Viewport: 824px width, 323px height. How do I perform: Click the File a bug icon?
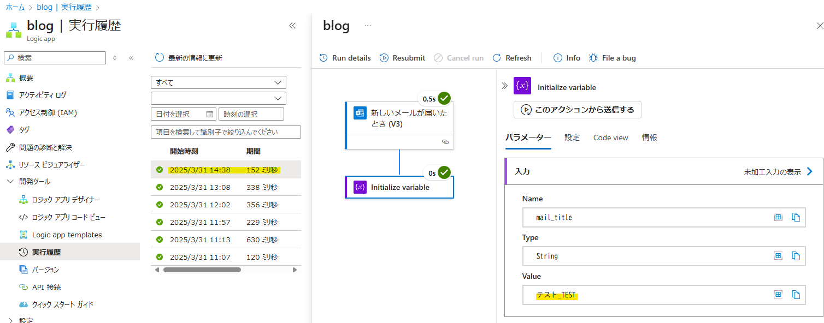(x=593, y=58)
